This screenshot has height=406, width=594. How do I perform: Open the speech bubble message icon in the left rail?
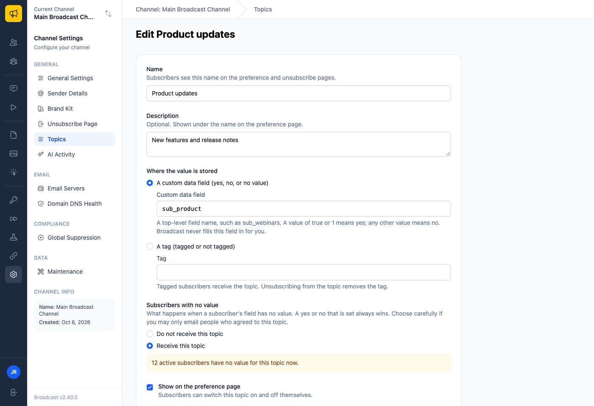(14, 89)
